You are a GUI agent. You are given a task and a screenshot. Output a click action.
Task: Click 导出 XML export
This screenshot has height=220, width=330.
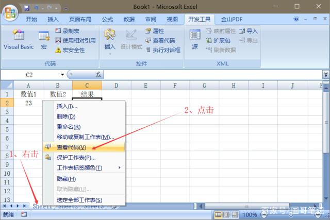pos(249,40)
